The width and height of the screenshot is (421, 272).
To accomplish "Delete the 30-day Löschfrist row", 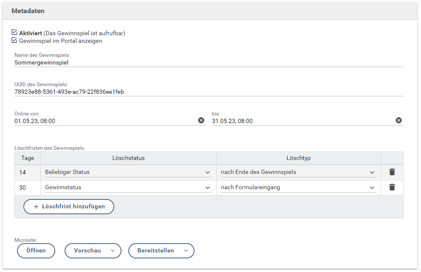I will coord(392,188).
